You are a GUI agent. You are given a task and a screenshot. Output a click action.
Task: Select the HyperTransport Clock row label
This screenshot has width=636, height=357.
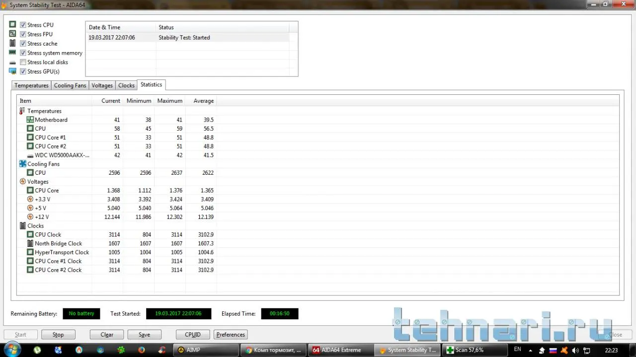[x=62, y=252]
